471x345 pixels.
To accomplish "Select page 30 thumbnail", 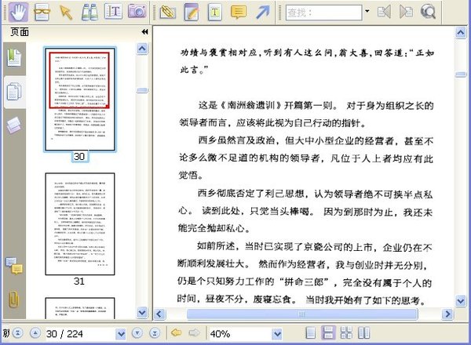I will click(x=79, y=100).
